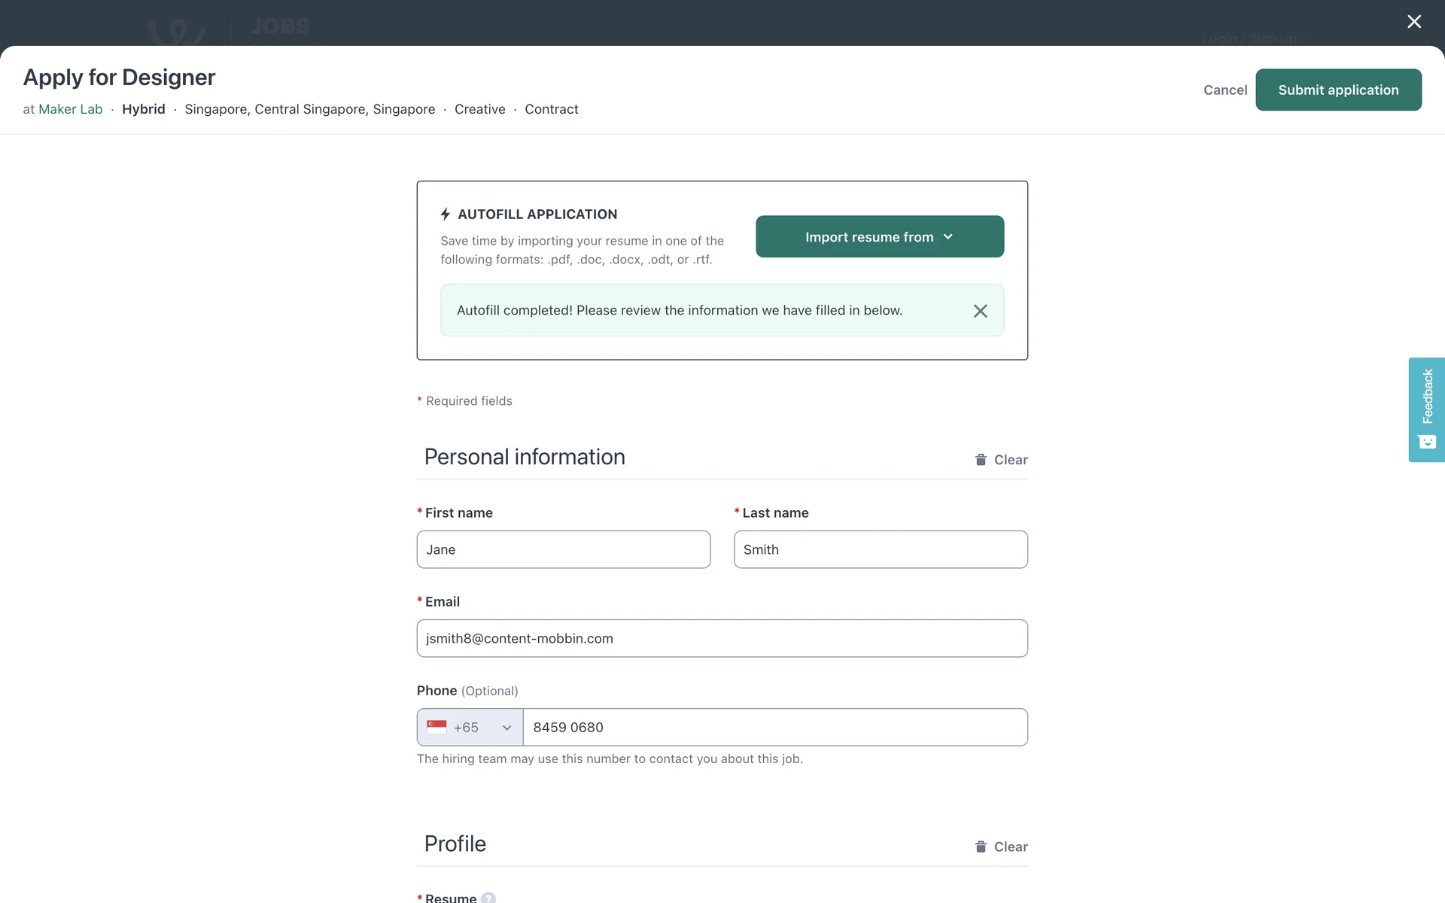Edit the Email address field

pyautogui.click(x=722, y=639)
